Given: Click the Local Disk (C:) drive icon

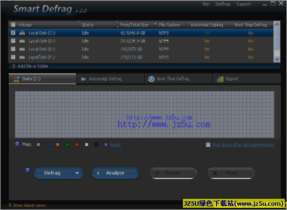Looking at the screenshot, I should pyautogui.click(x=22, y=32).
